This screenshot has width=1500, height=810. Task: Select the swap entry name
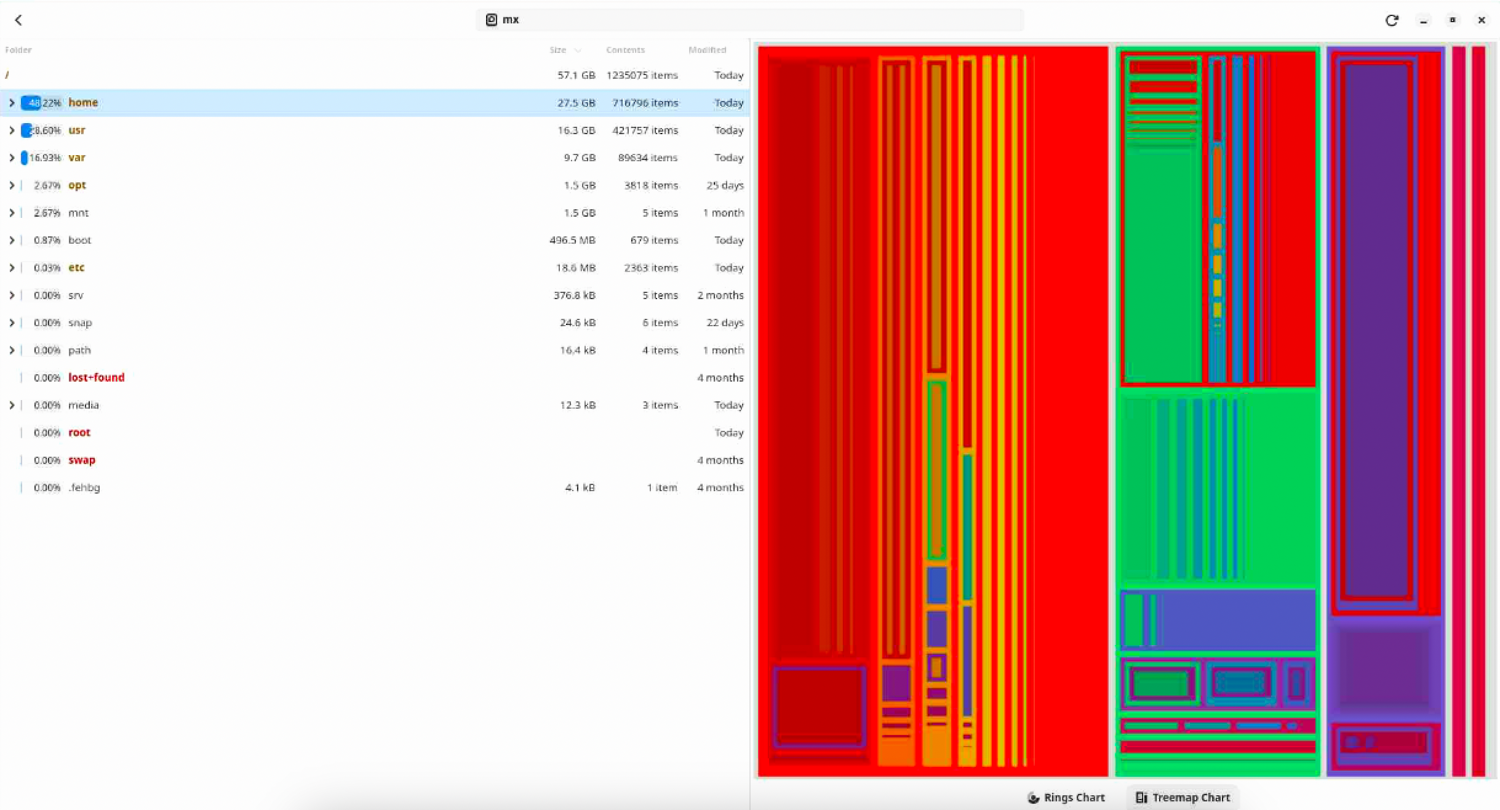(81, 460)
